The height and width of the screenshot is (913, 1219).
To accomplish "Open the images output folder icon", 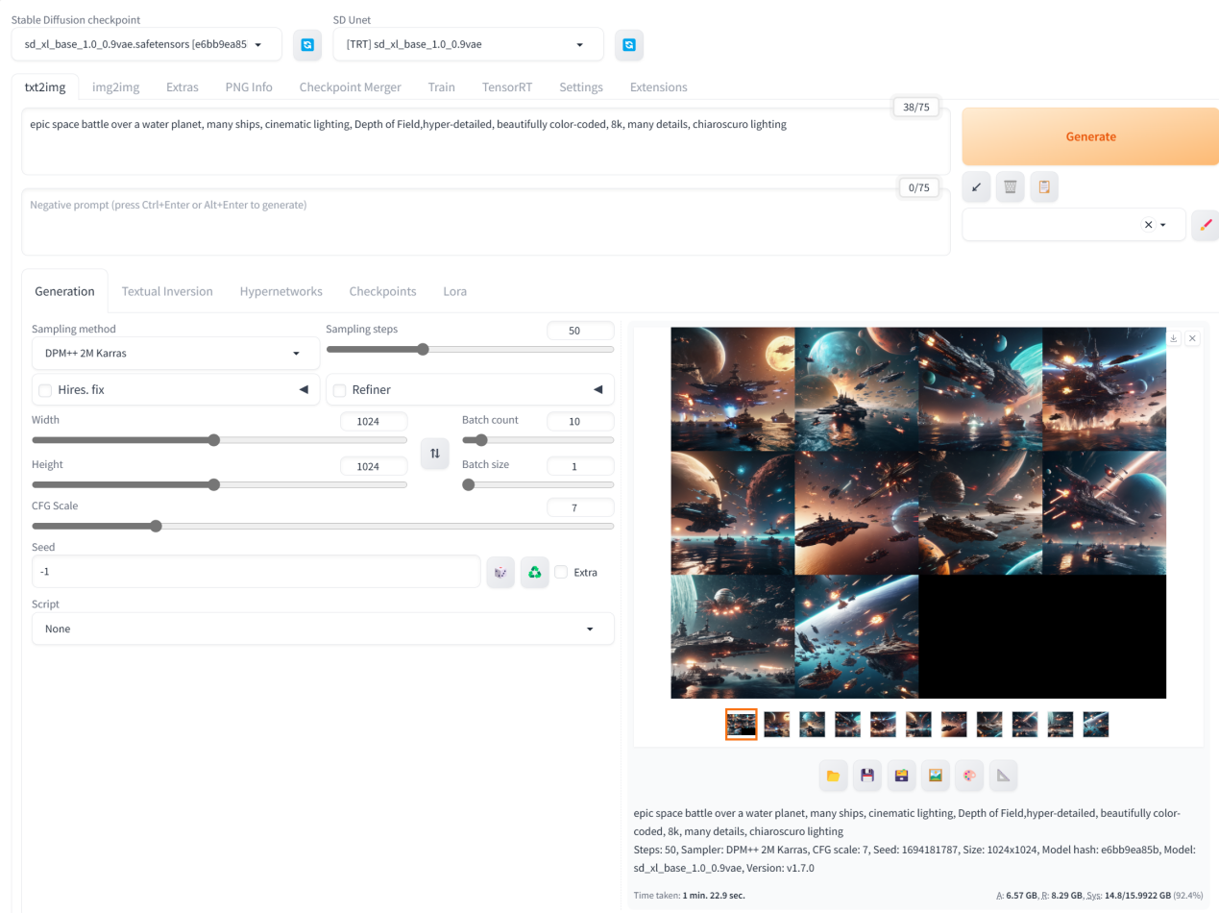I will tap(833, 776).
